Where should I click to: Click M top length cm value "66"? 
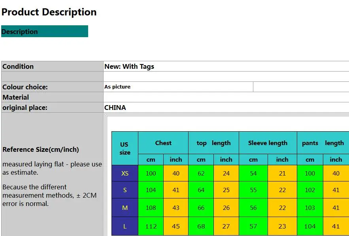point(201,208)
